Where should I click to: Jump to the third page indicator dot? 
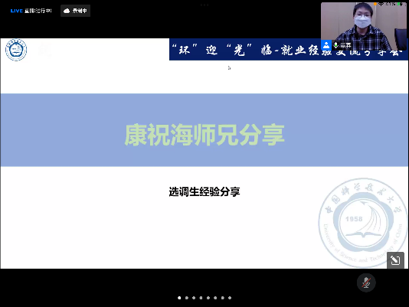click(194, 298)
